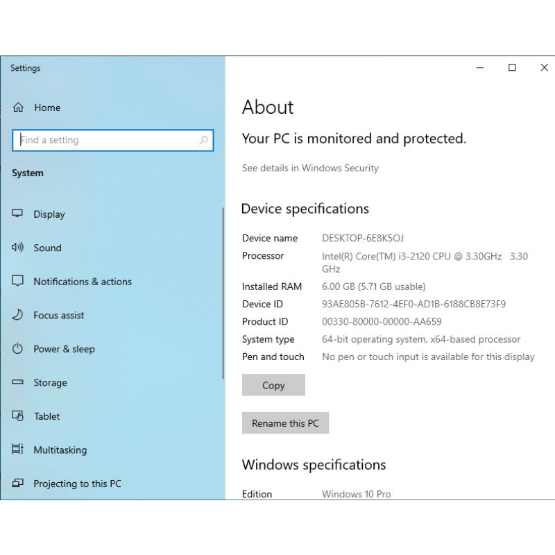Click the Display monitor icon
The image size is (555, 555).
click(18, 214)
